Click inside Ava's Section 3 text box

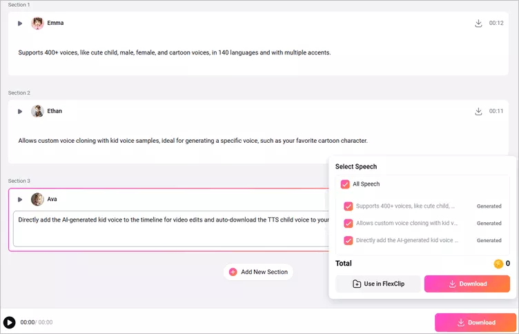coord(166,228)
